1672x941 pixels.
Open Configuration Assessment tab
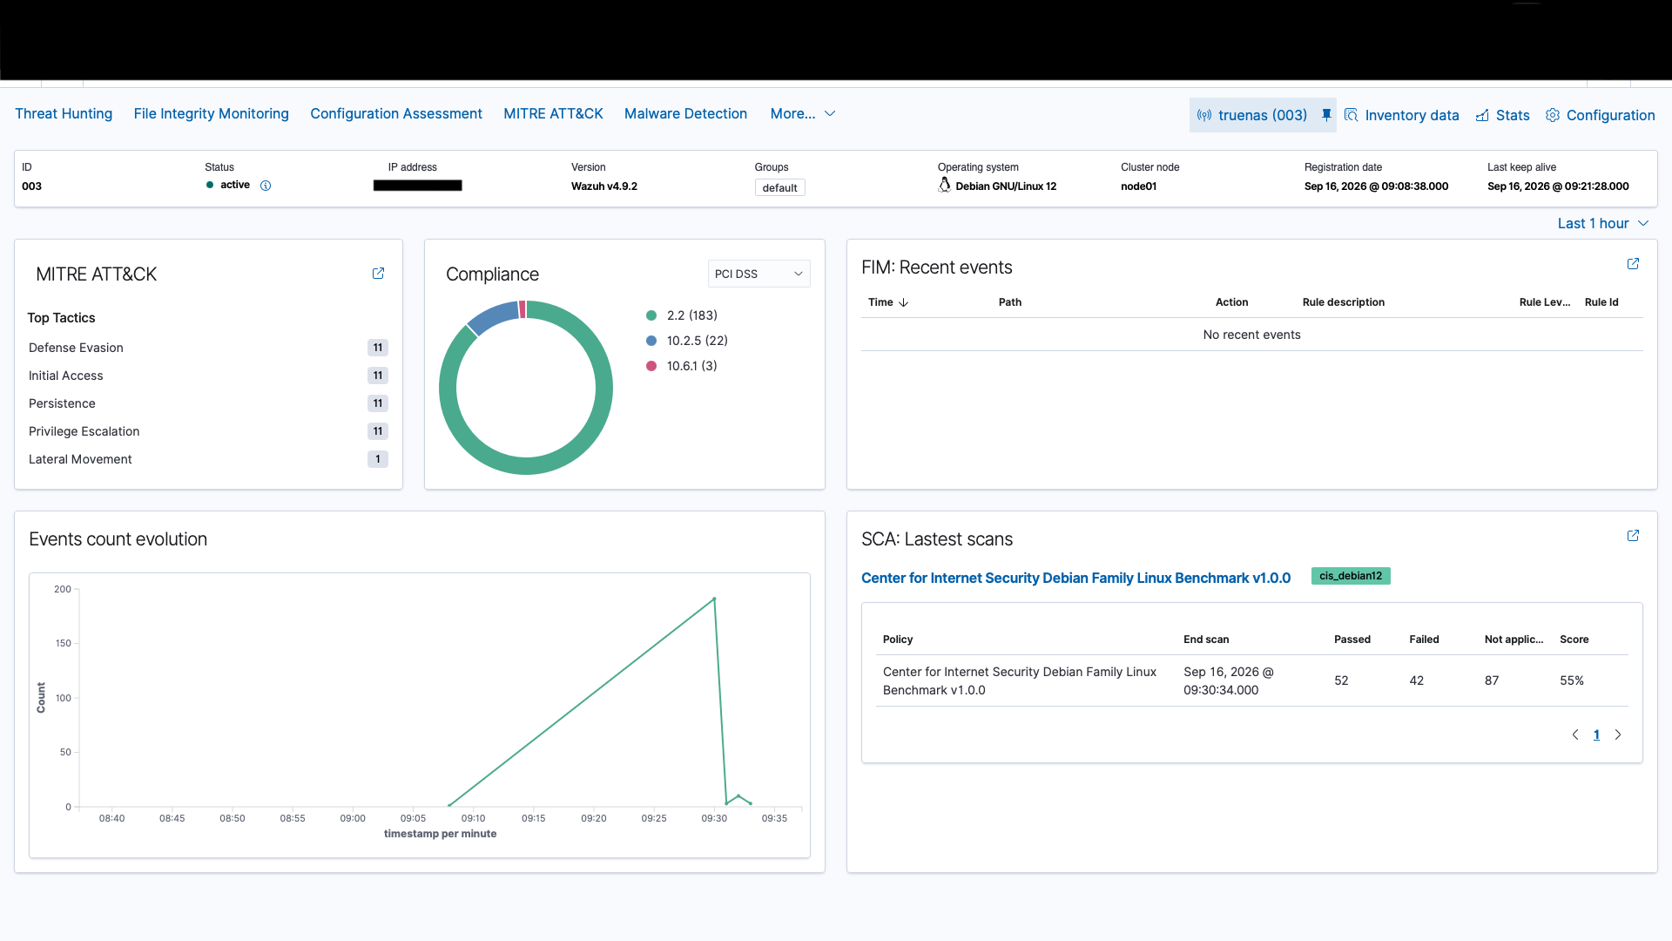pos(396,113)
